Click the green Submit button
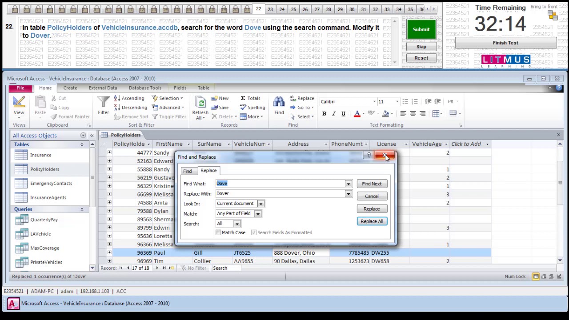The width and height of the screenshot is (569, 320). click(x=421, y=29)
